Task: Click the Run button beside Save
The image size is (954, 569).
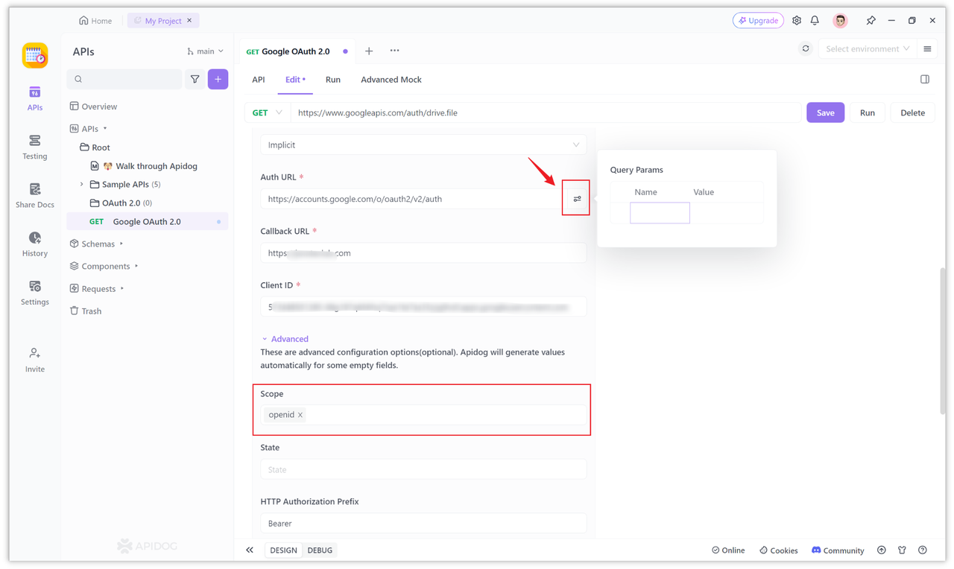Action: (868, 113)
